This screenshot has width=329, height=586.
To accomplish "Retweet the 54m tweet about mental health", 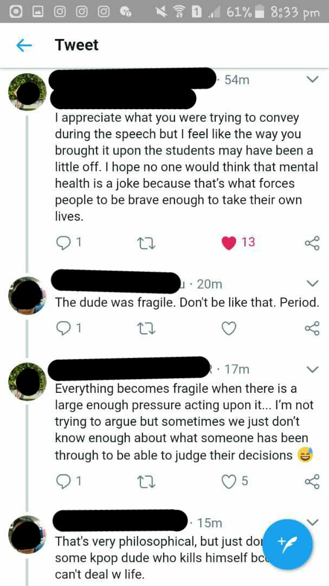I will (146, 243).
